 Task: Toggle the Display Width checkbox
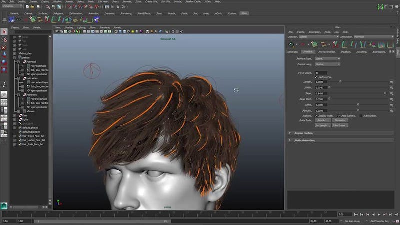[x=316, y=116]
